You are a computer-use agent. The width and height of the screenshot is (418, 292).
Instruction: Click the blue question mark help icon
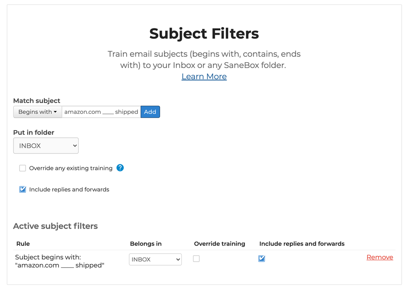(120, 168)
